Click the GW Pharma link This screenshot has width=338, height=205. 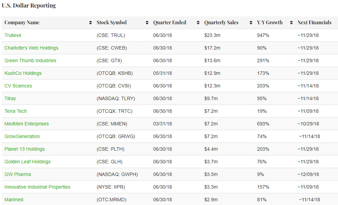17,174
